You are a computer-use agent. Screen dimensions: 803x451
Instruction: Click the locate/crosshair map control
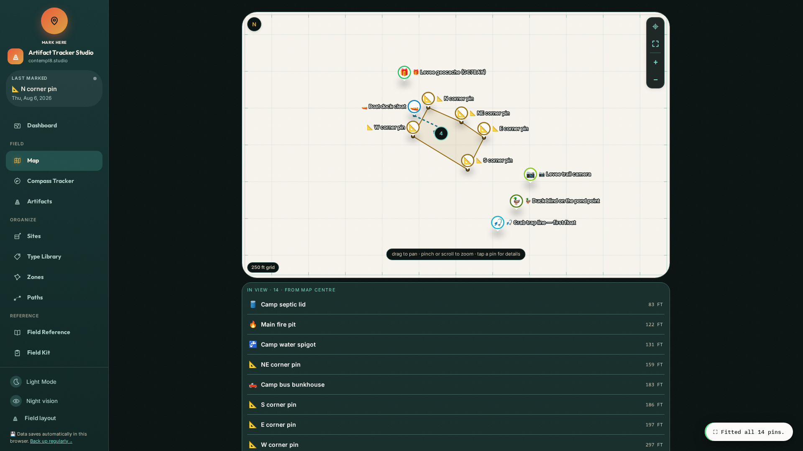coord(655,27)
